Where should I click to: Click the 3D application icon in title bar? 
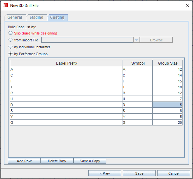click(6, 5)
